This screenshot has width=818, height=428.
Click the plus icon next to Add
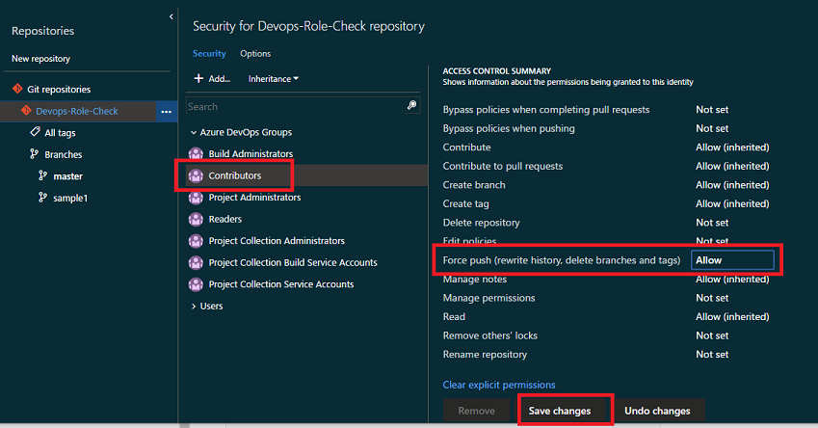[x=198, y=78]
